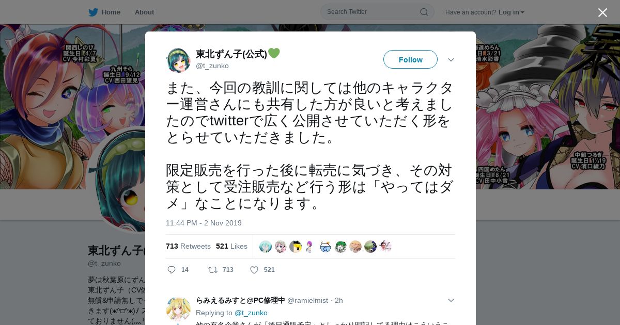The width and height of the screenshot is (620, 325).
Task: Click the green-haired liker avatar
Action: coord(340,247)
